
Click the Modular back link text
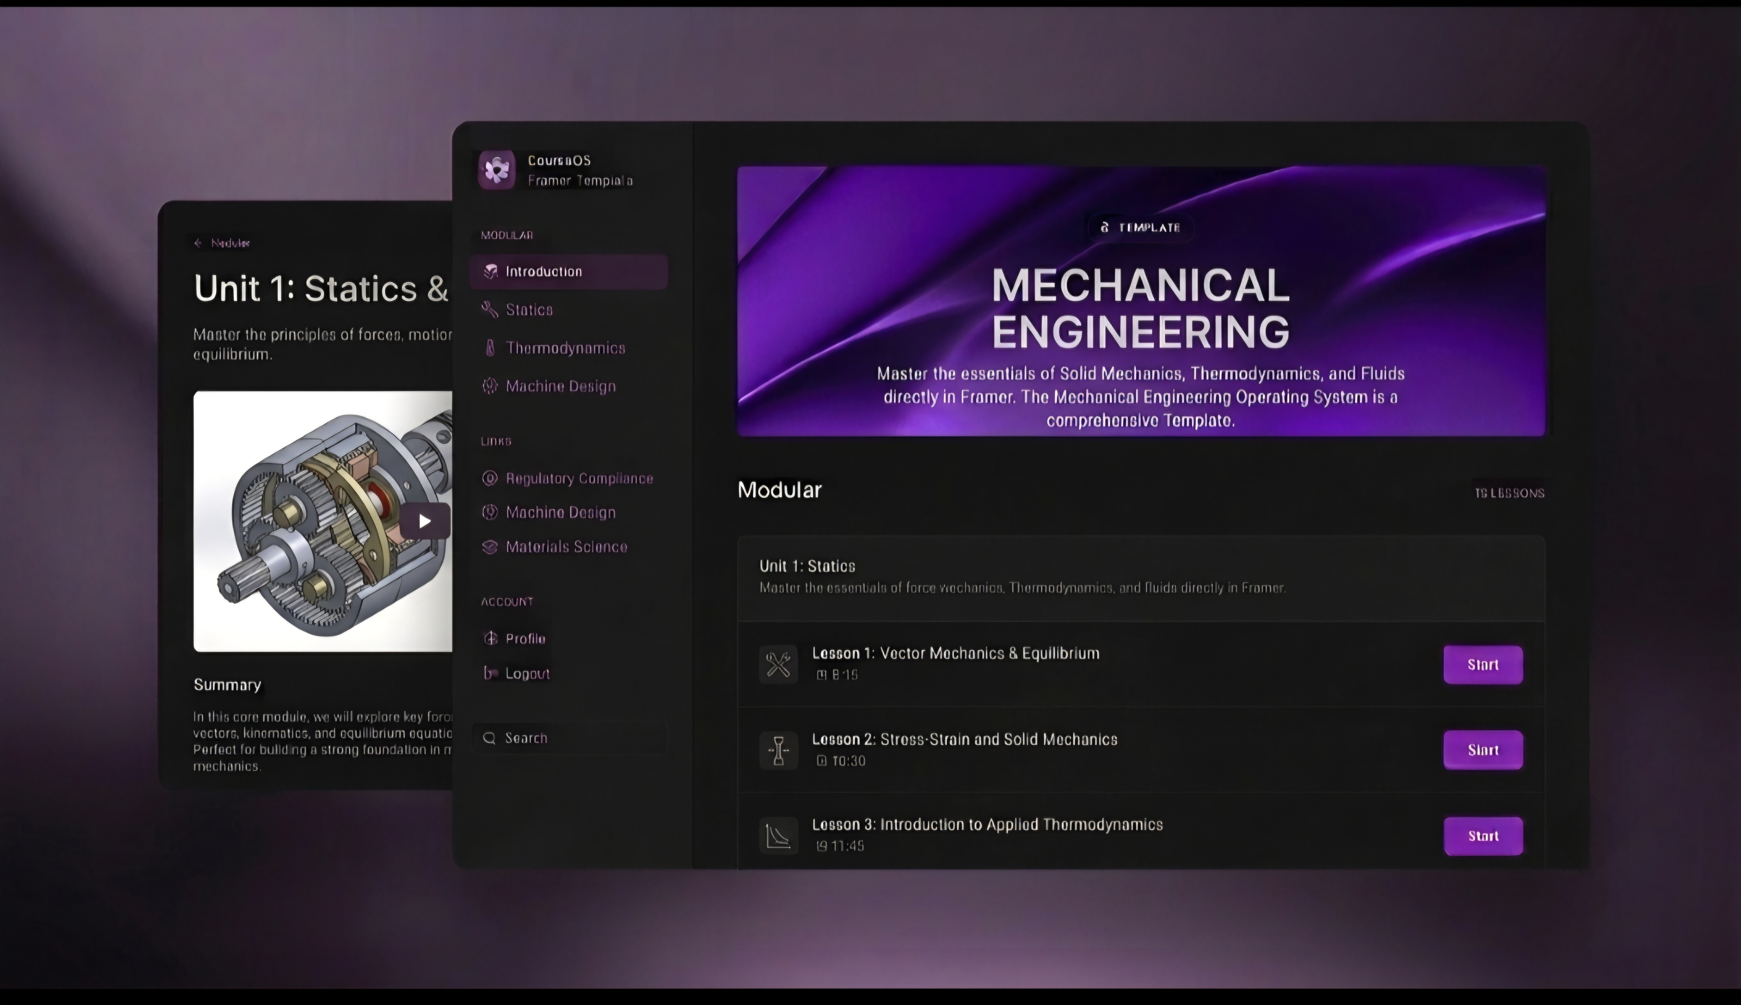[231, 242]
